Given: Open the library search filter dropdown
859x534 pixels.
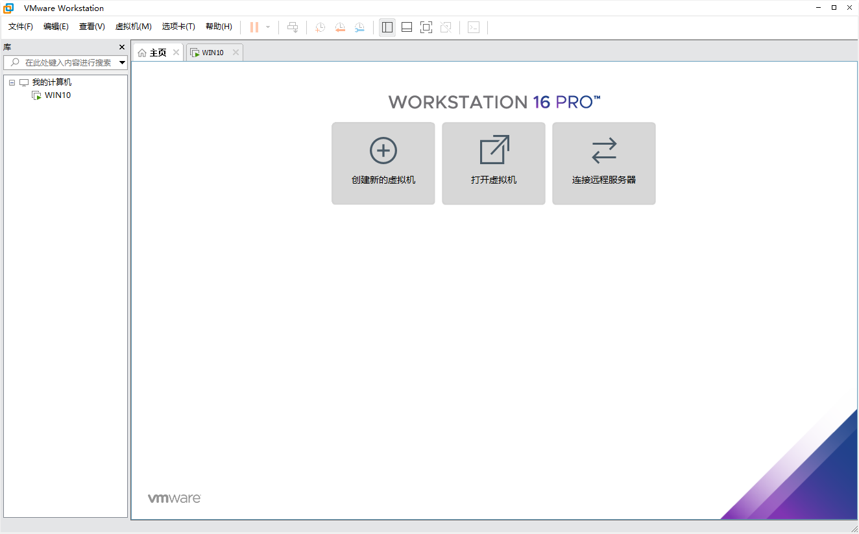Looking at the screenshot, I should (x=122, y=62).
